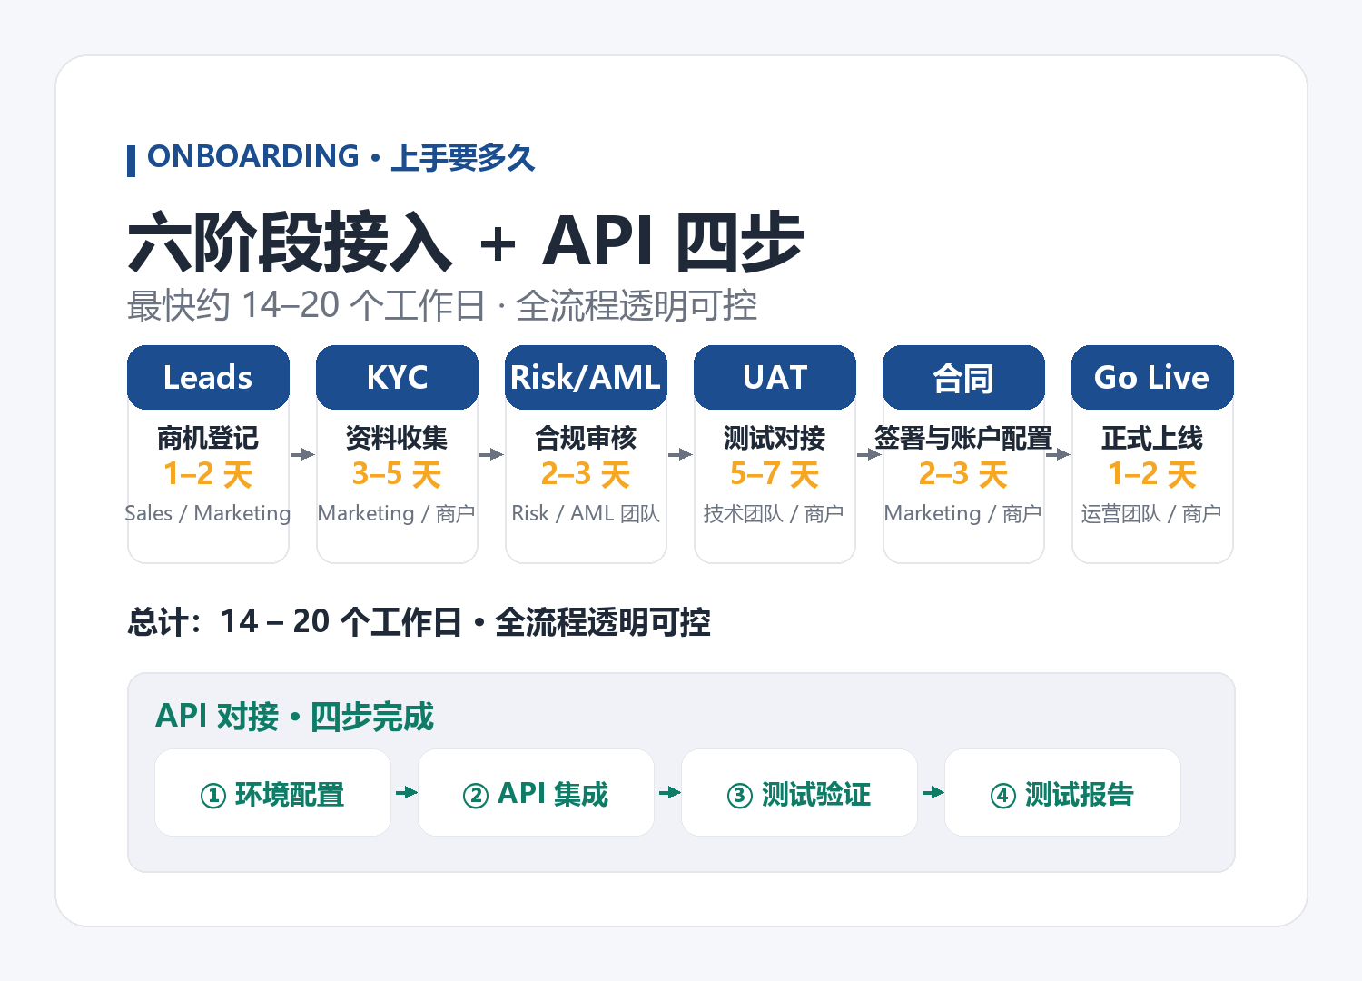Click the arrow between Leads and KYC cards
The image size is (1362, 981).
[x=302, y=454]
